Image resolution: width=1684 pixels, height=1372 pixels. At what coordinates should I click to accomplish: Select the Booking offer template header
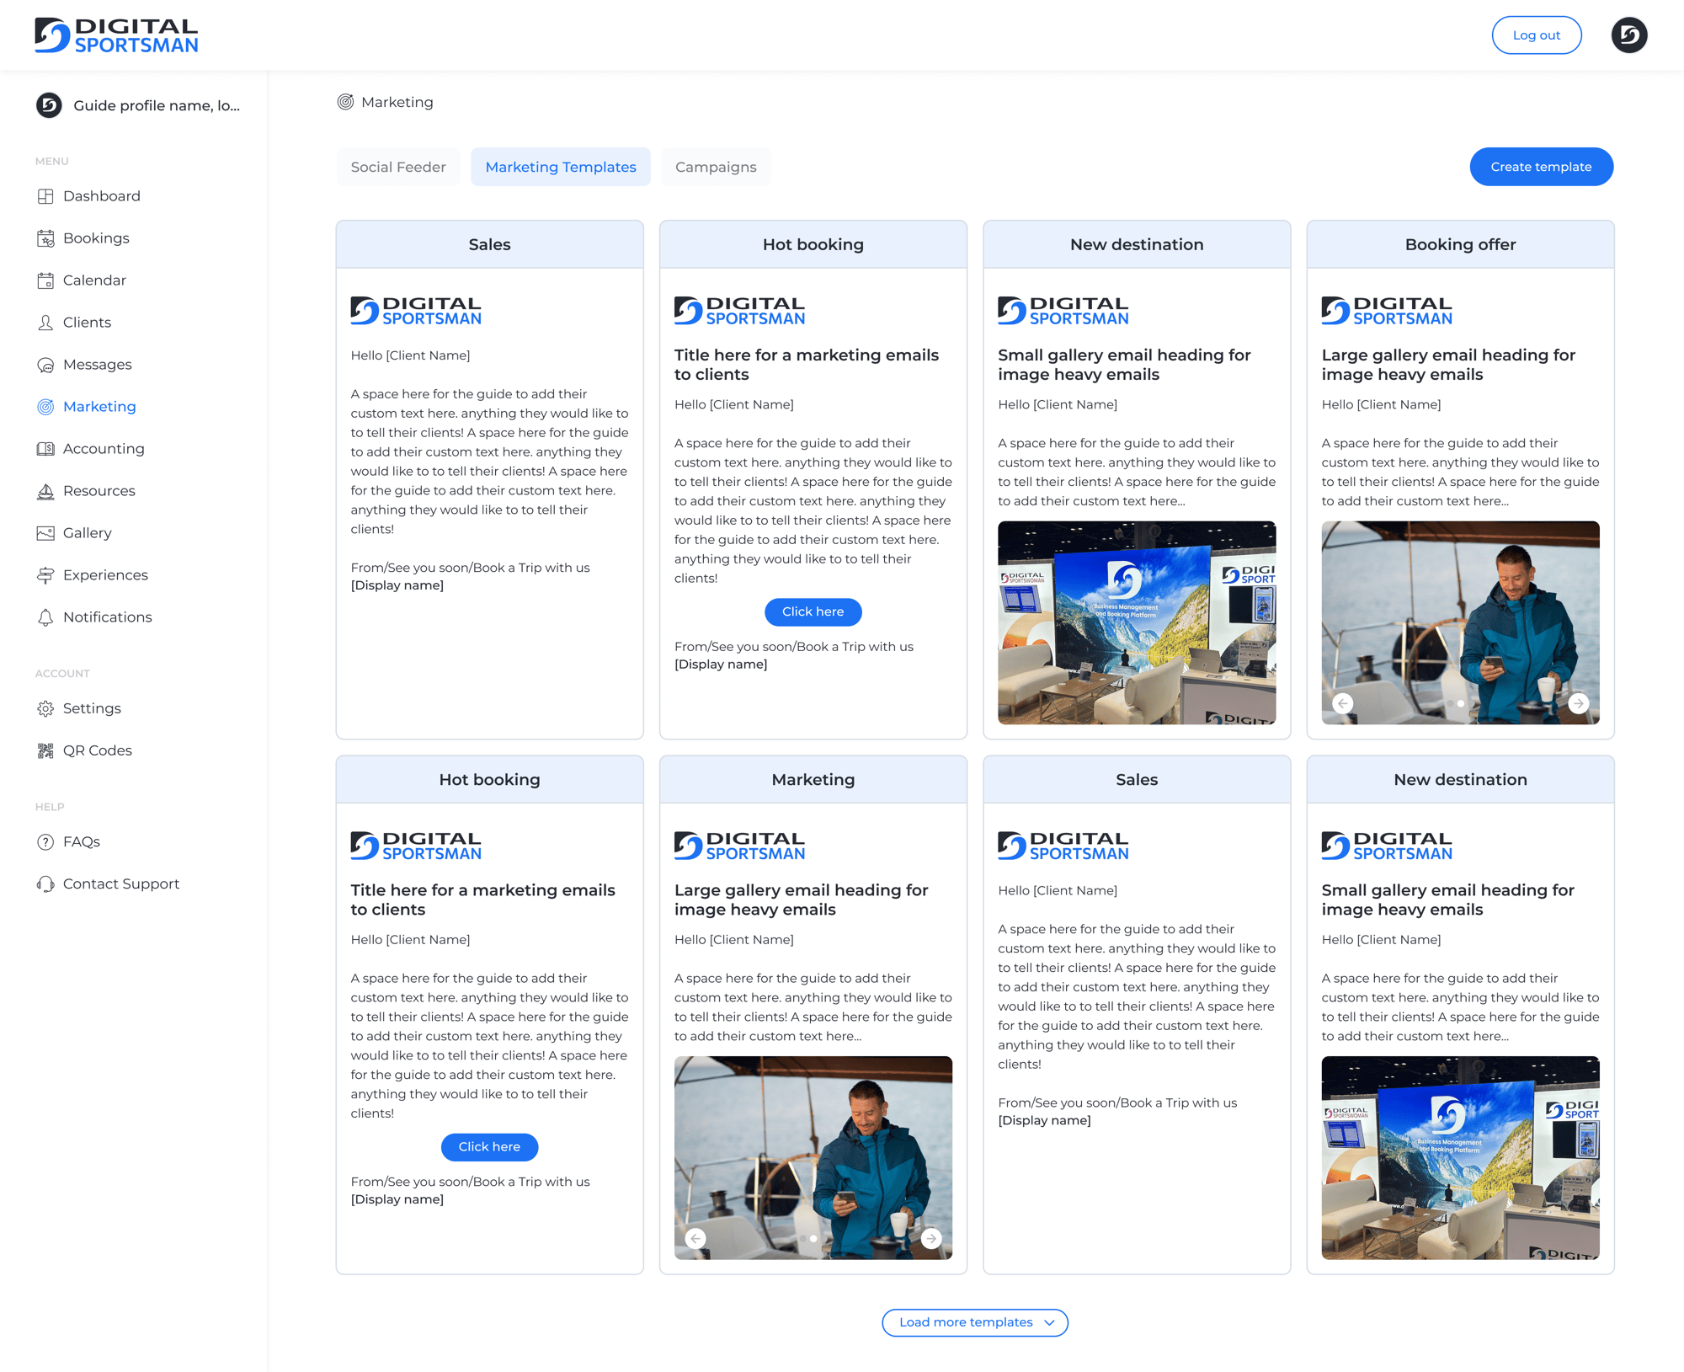pos(1460,244)
